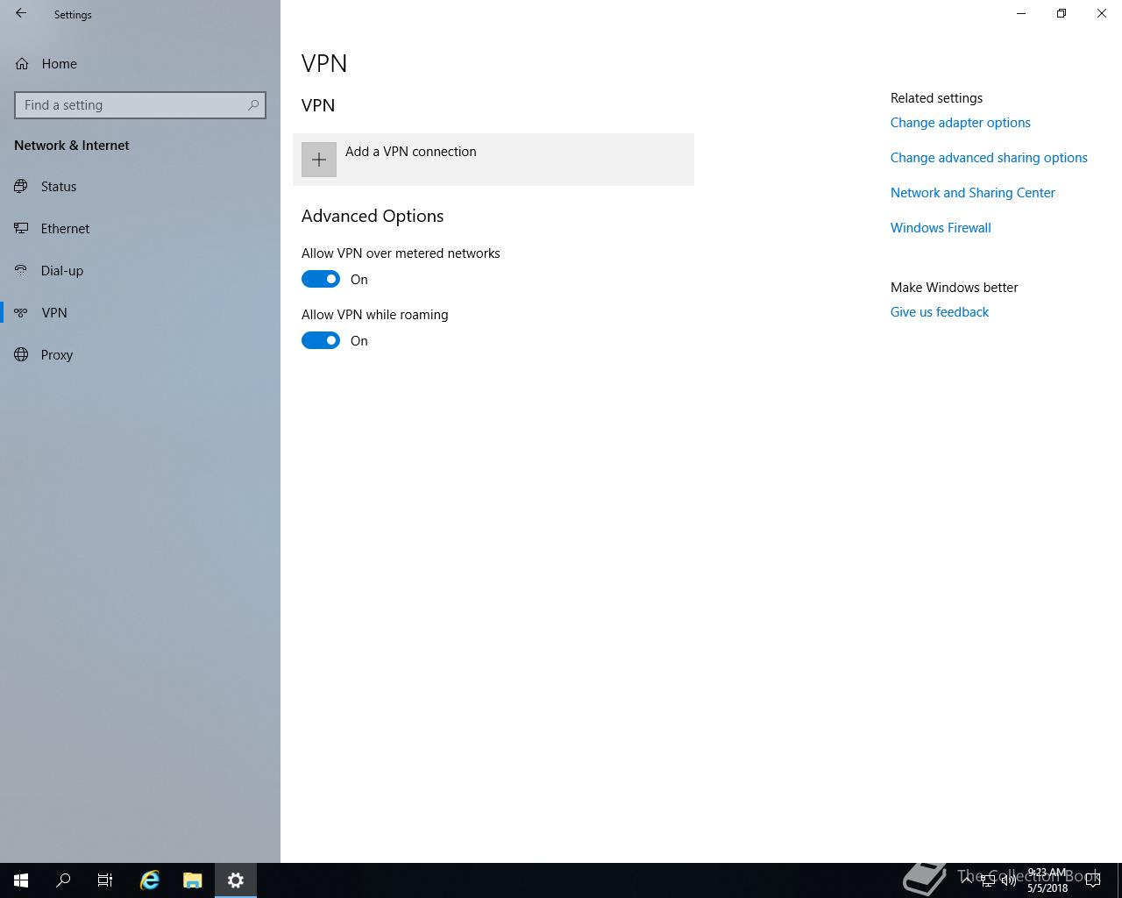
Task: Select the VPN sidebar entry
Action: pos(140,313)
